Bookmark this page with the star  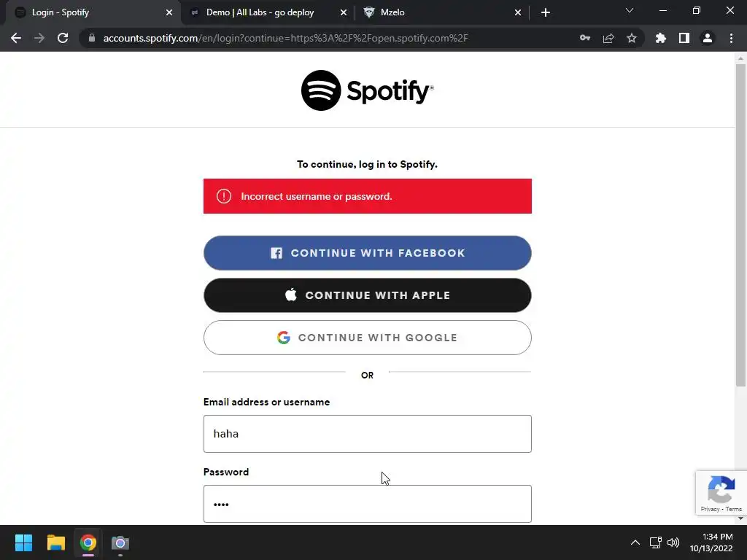coord(632,38)
